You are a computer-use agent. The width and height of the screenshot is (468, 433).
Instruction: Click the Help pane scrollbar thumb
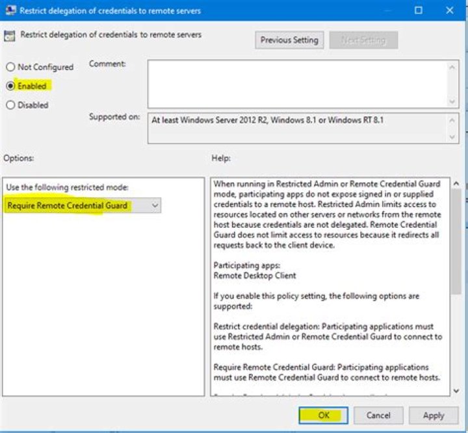pos(456,241)
